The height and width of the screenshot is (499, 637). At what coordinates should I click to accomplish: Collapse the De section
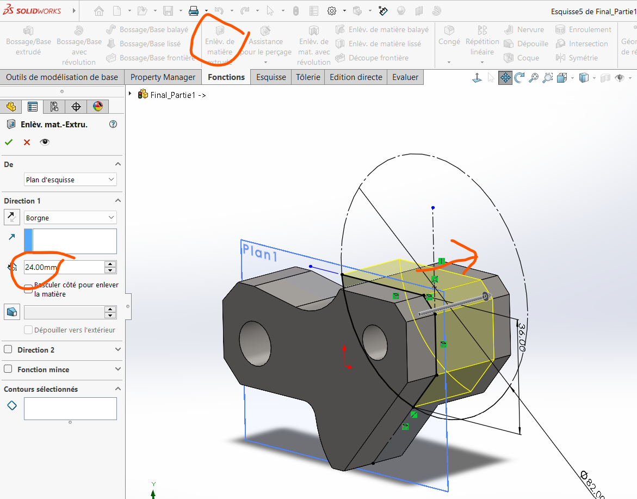pyautogui.click(x=118, y=164)
